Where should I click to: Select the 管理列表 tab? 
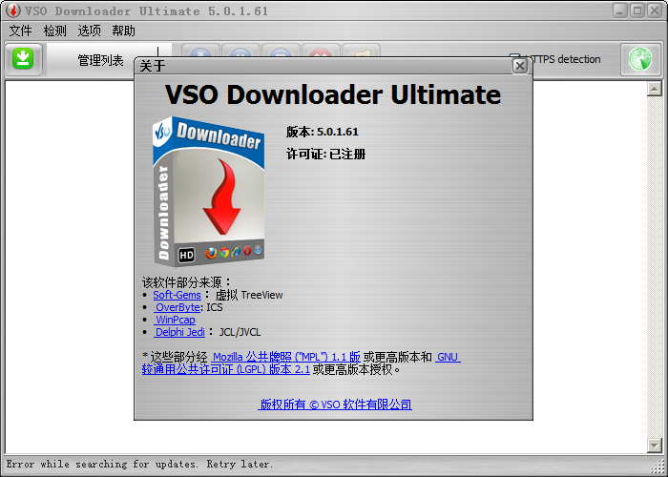pos(100,60)
